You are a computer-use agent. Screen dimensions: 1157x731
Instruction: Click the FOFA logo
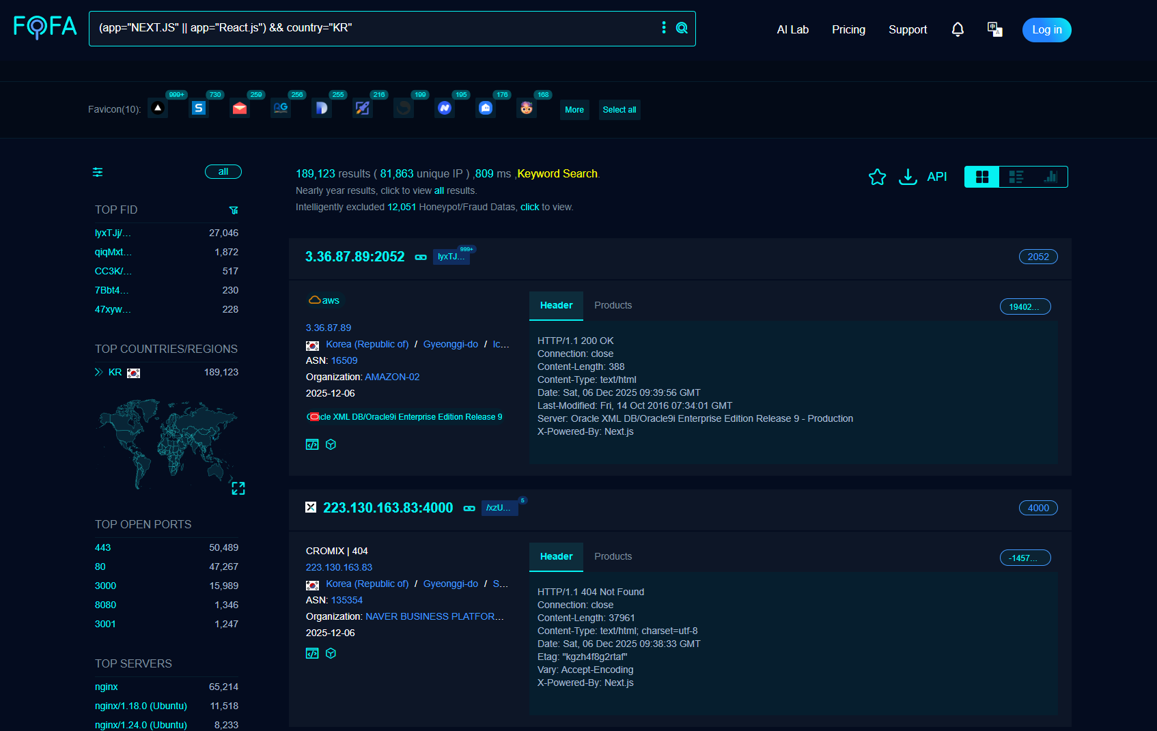tap(44, 28)
